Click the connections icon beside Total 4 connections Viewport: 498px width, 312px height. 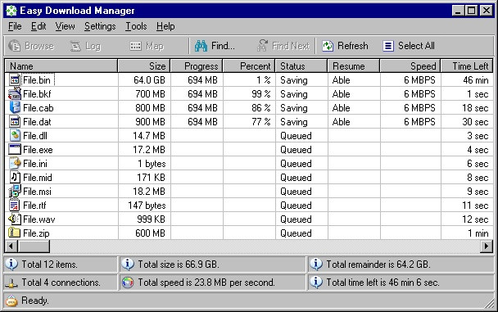pos(11,283)
